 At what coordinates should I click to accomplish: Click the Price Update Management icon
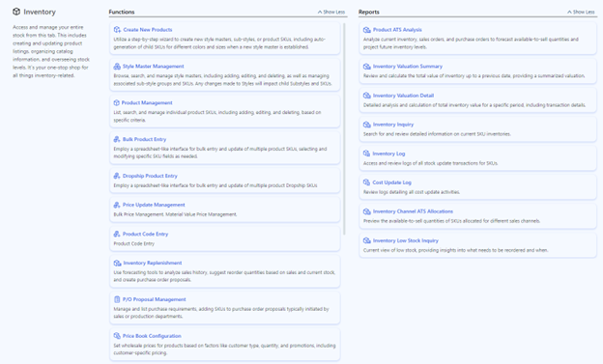(117, 205)
